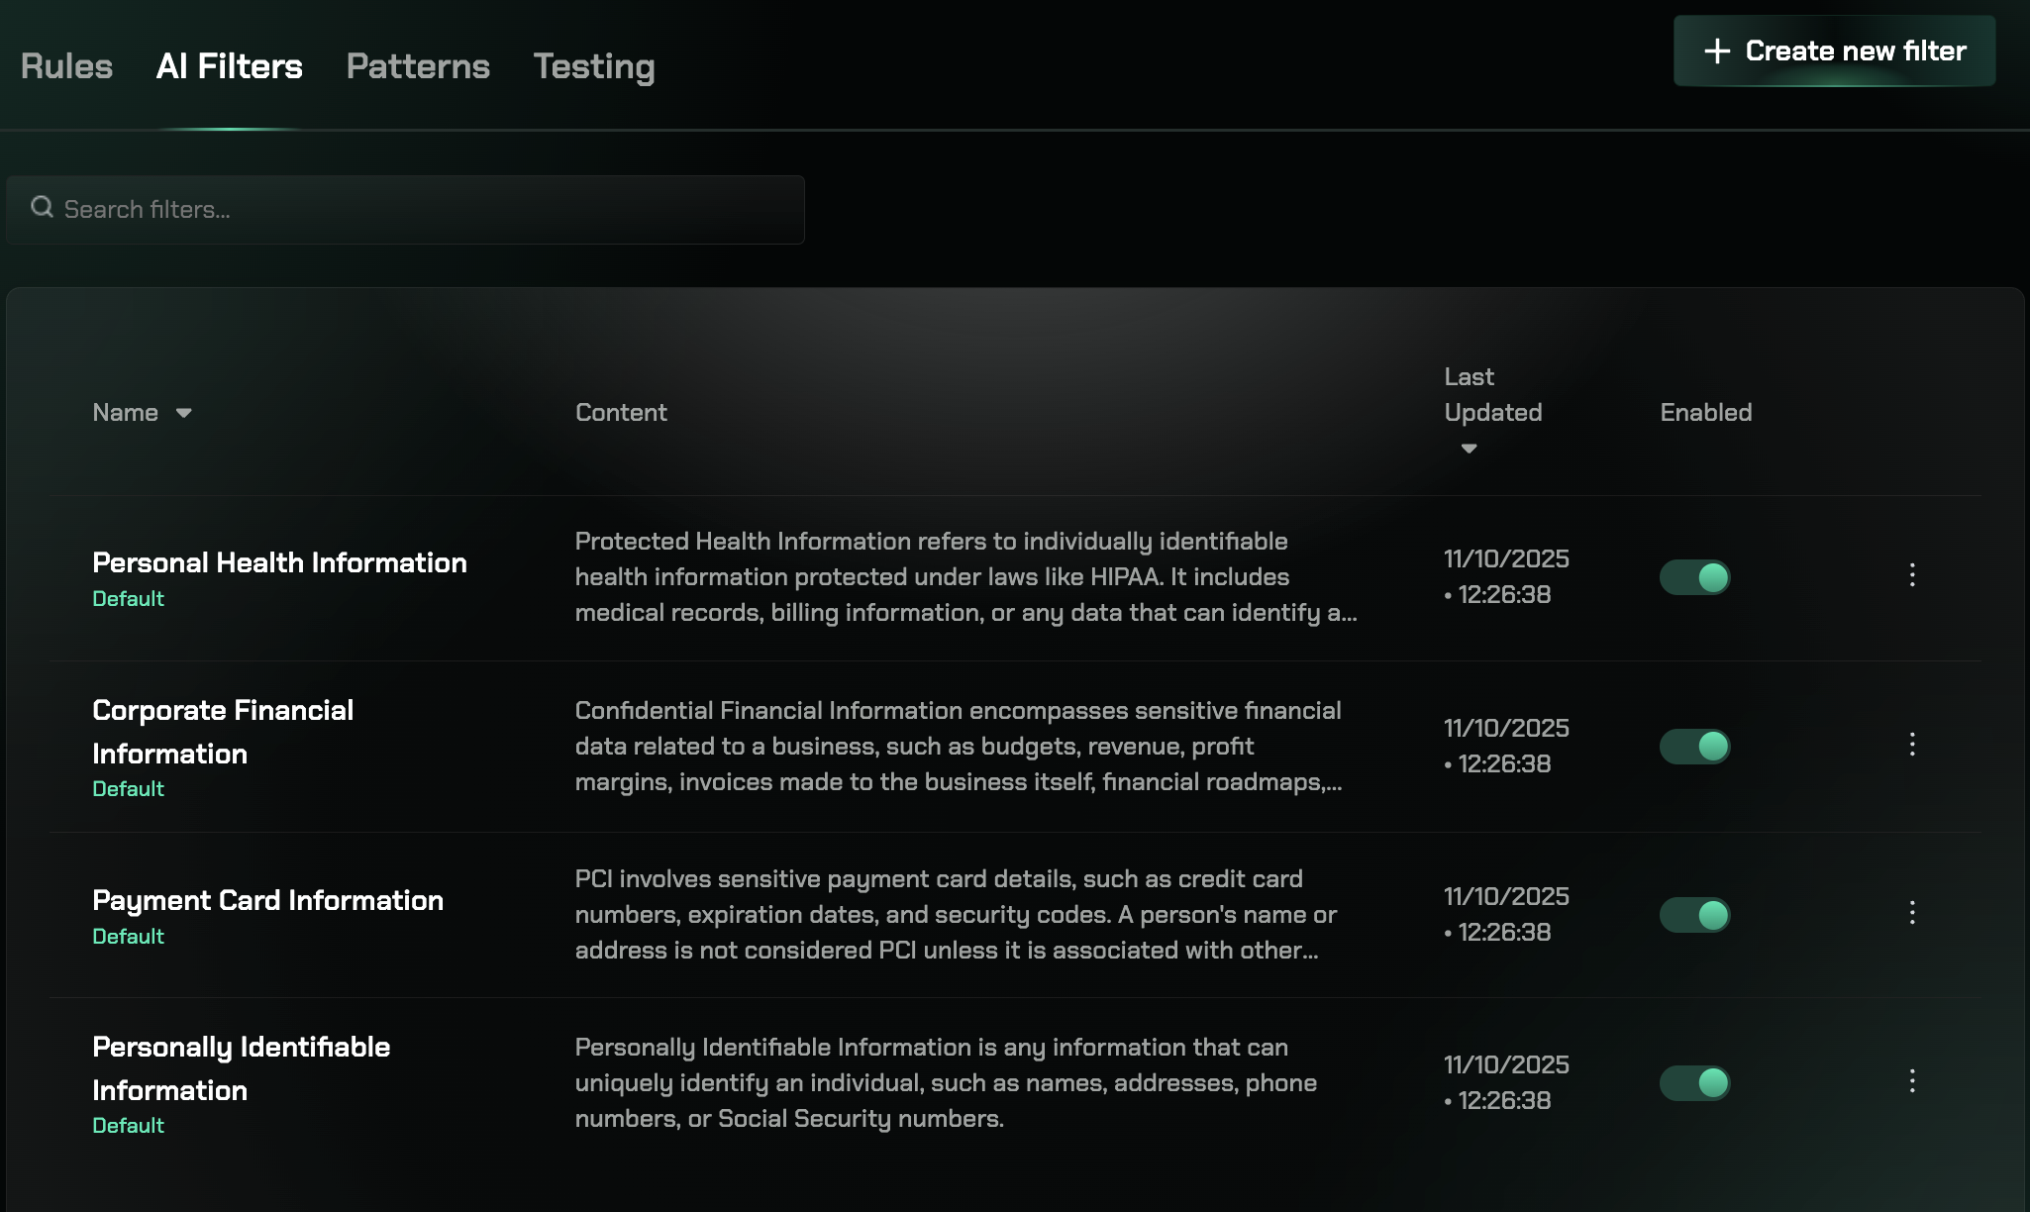Click Payment Card Information content description
This screenshot has height=1212, width=2030.
[956, 915]
